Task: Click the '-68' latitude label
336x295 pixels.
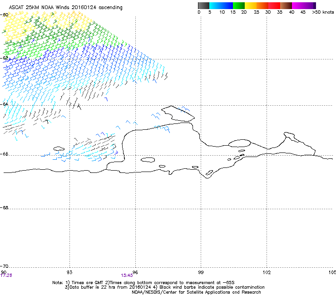Action: 5,207
